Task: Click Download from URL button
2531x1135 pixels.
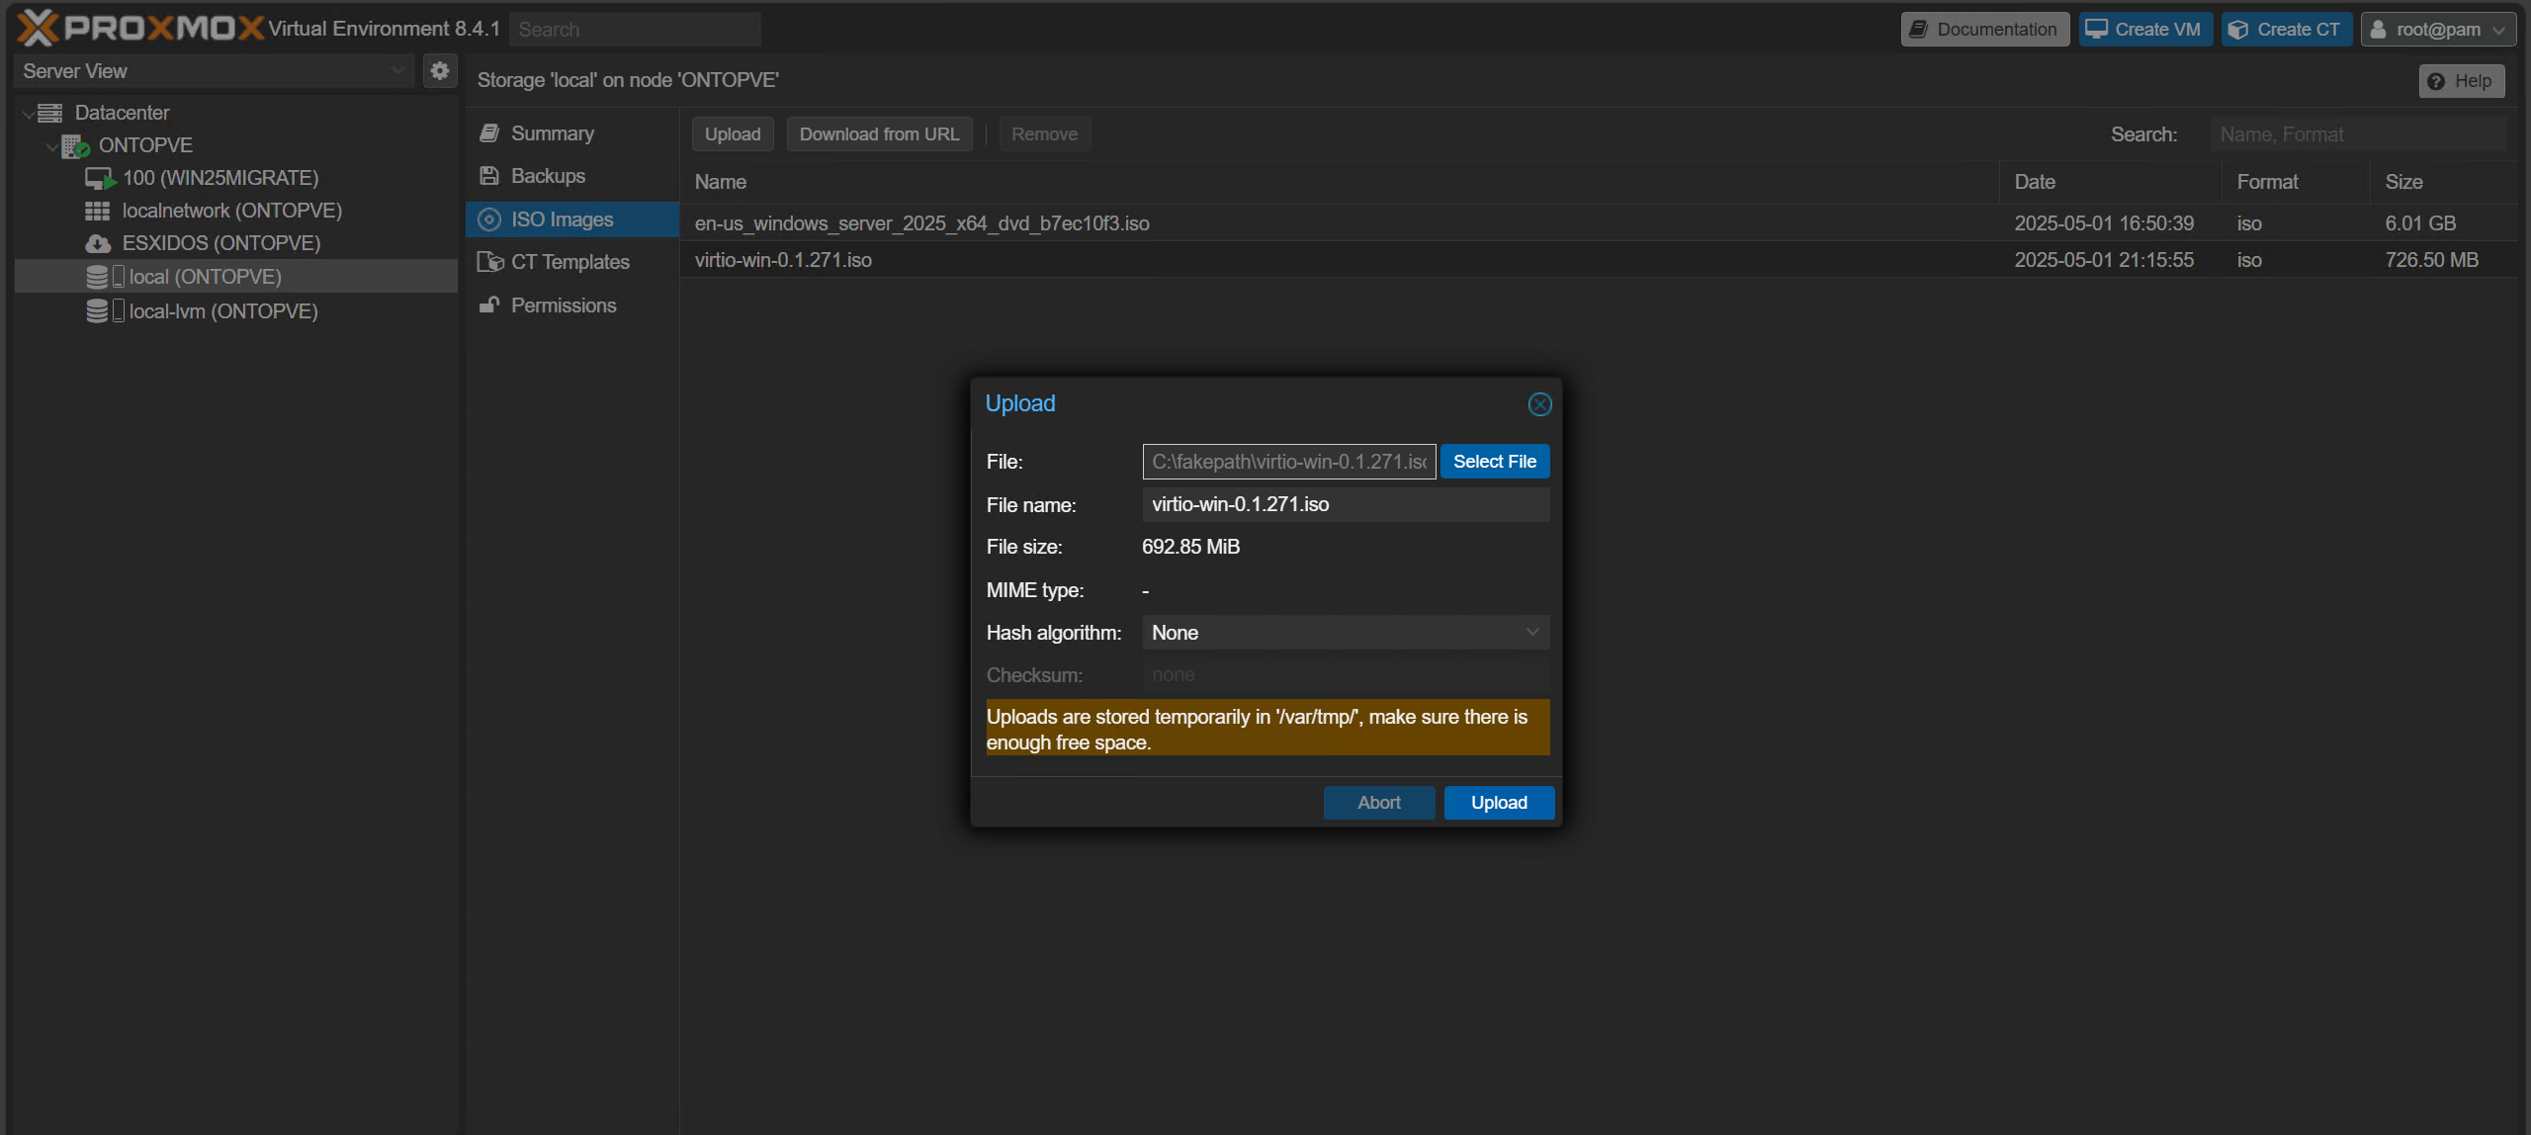Action: pos(879,134)
